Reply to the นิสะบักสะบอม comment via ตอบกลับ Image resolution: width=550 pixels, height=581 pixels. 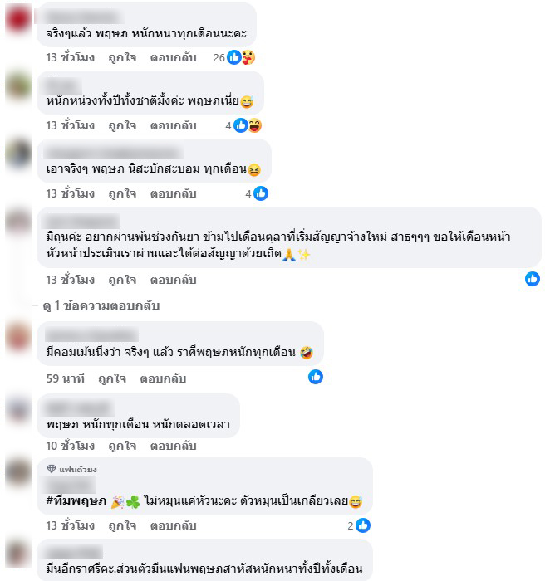click(173, 193)
